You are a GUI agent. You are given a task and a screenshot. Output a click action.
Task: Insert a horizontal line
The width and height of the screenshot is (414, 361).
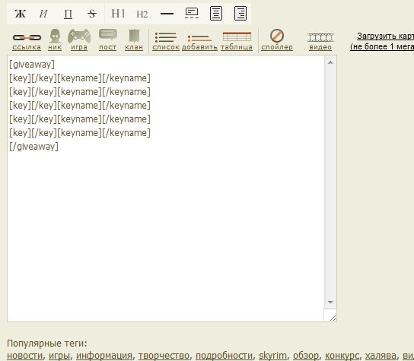tap(167, 14)
